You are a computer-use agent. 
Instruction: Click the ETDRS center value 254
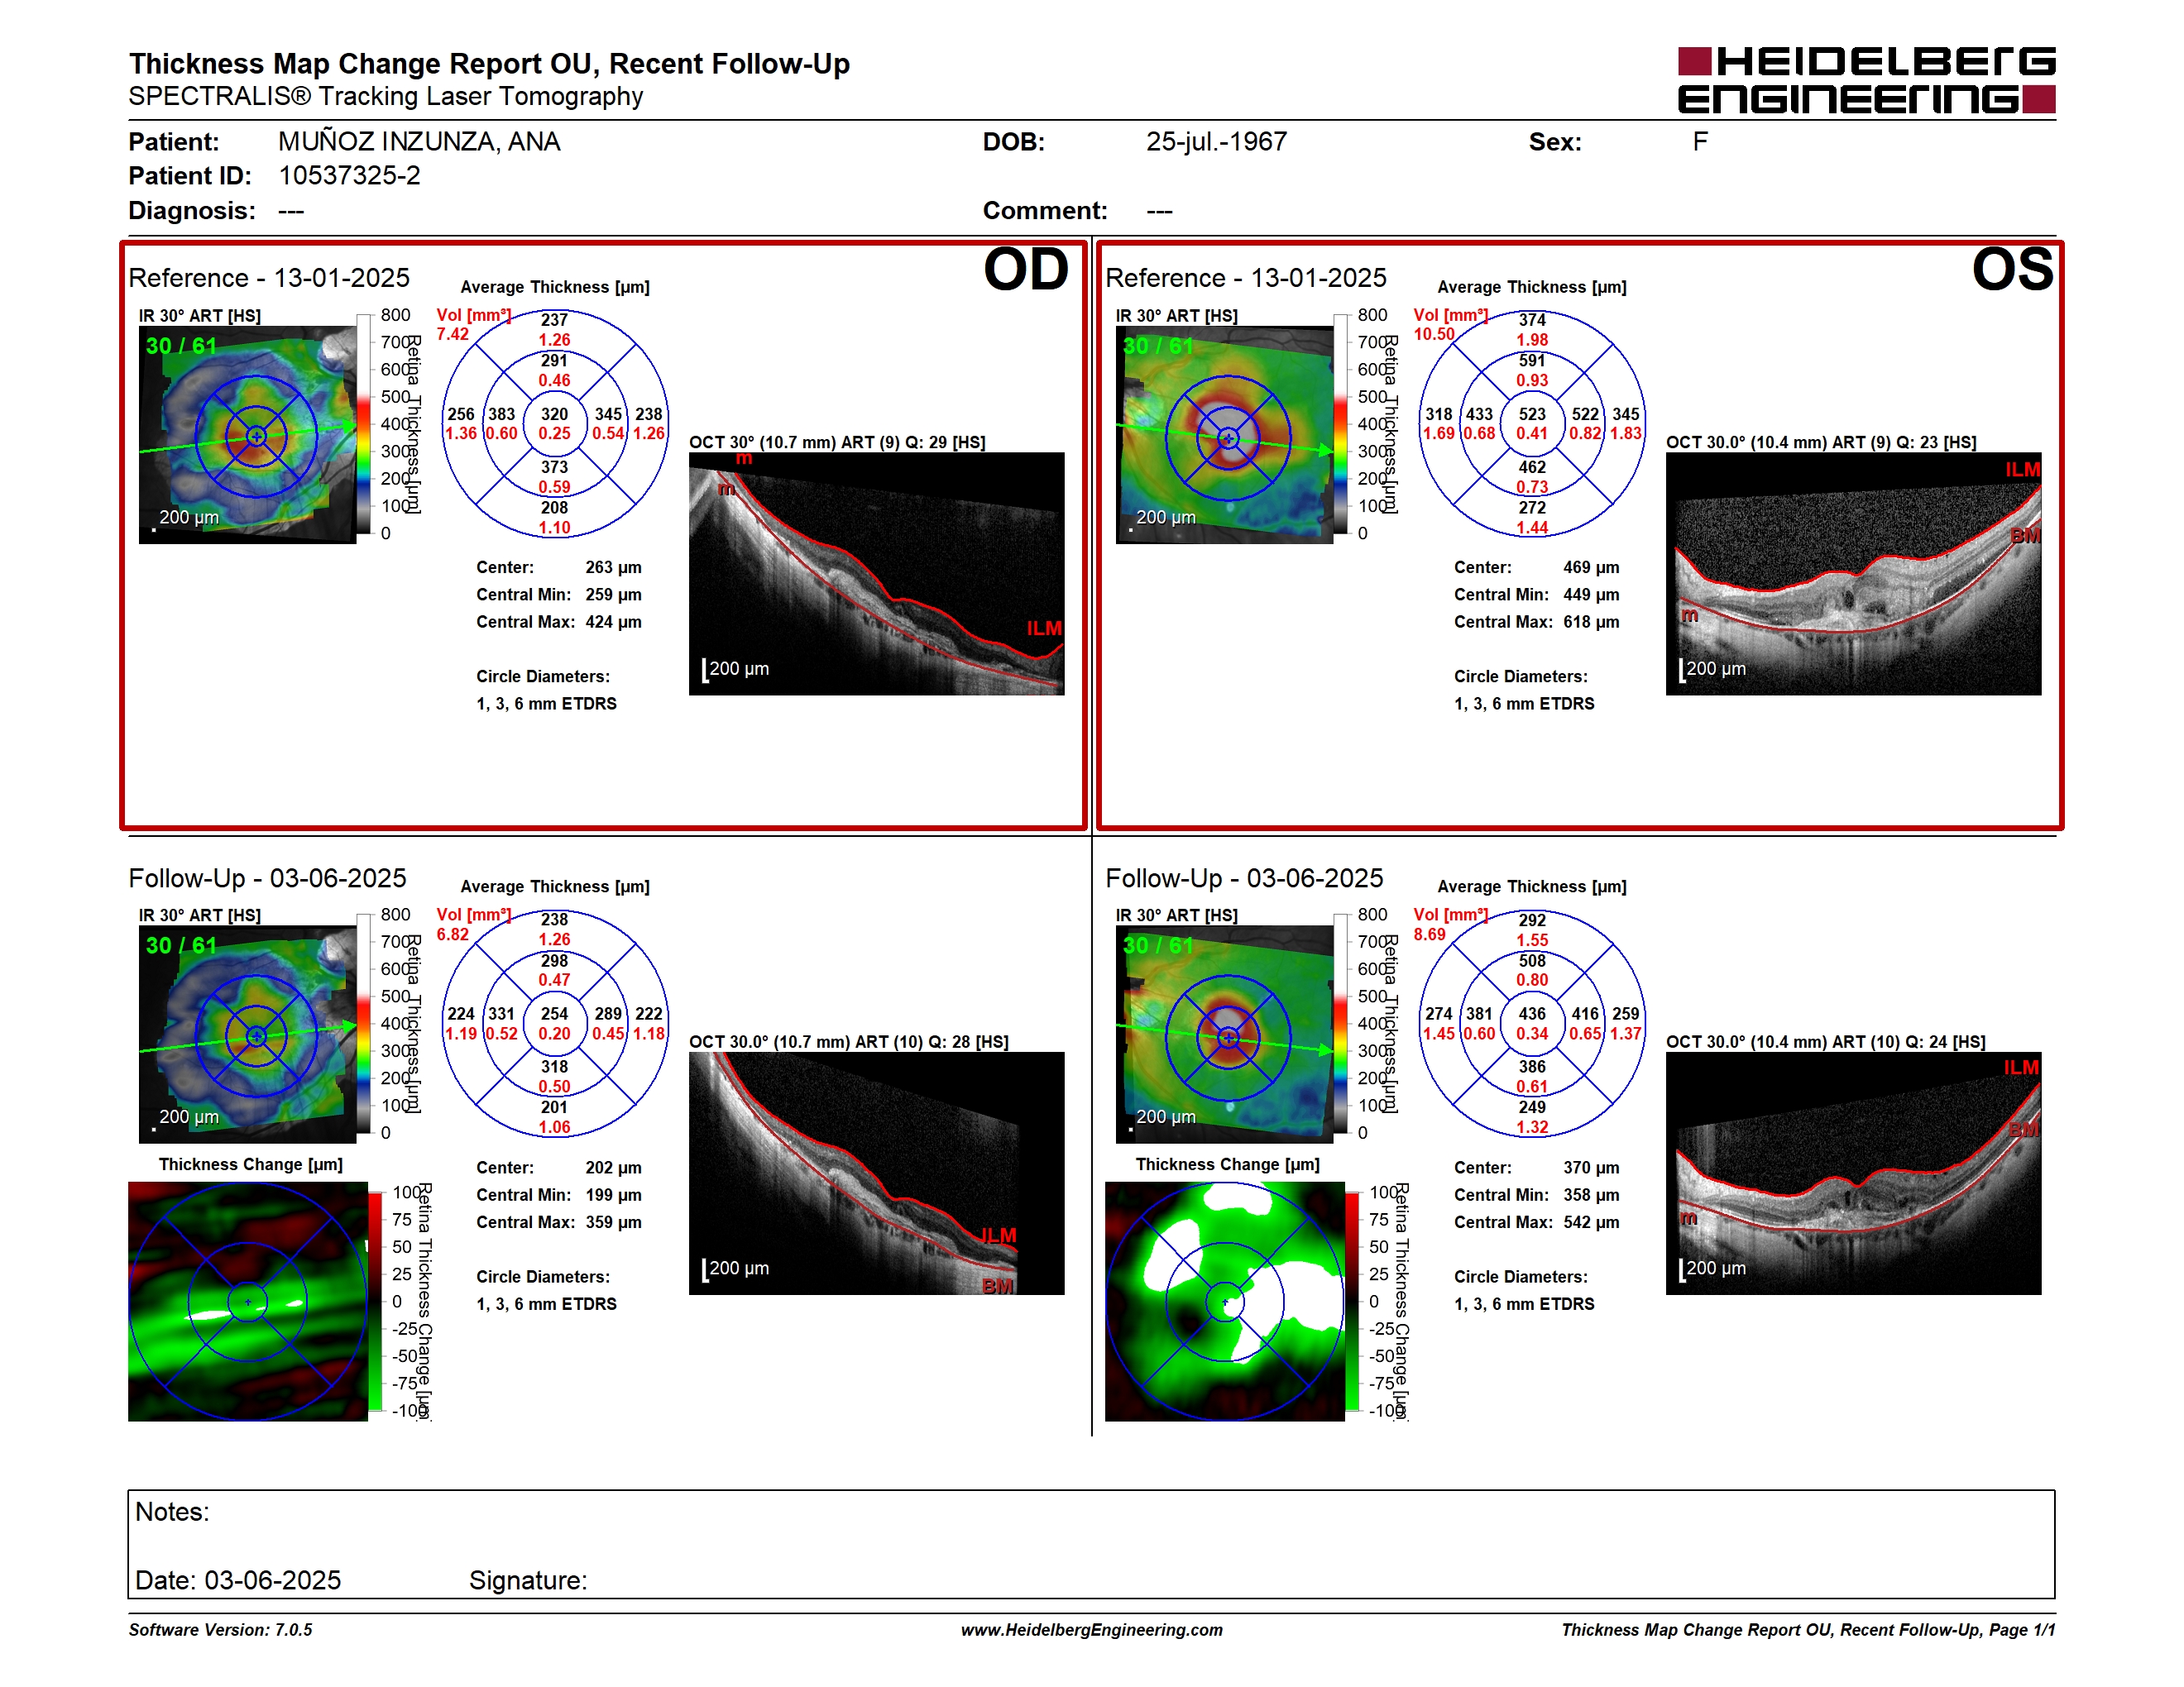pos(554,1013)
